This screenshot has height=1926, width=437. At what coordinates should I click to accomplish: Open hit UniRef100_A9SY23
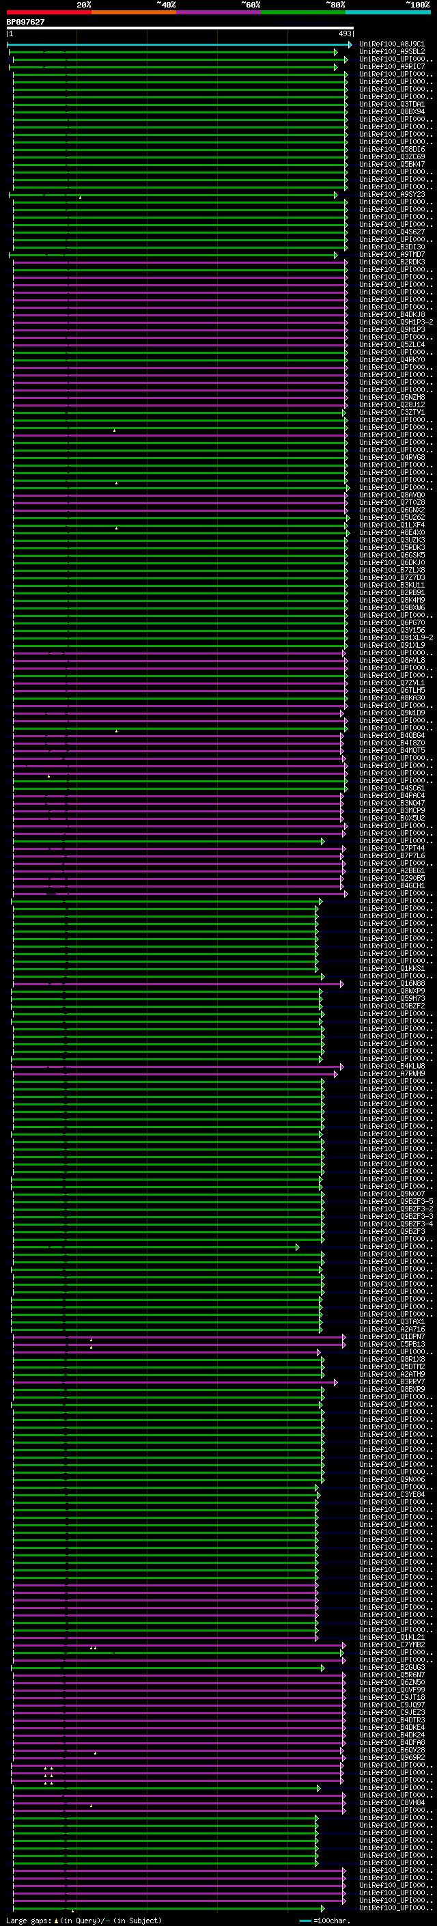392,195
